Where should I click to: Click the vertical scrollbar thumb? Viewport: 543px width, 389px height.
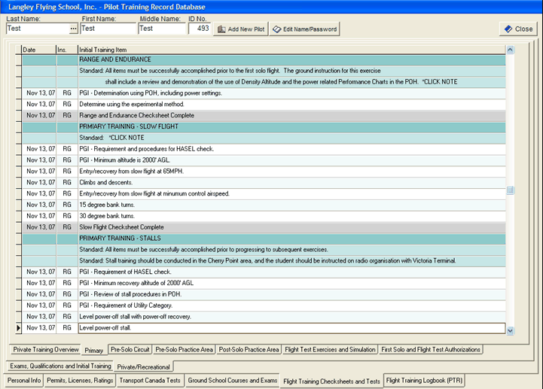click(510, 190)
